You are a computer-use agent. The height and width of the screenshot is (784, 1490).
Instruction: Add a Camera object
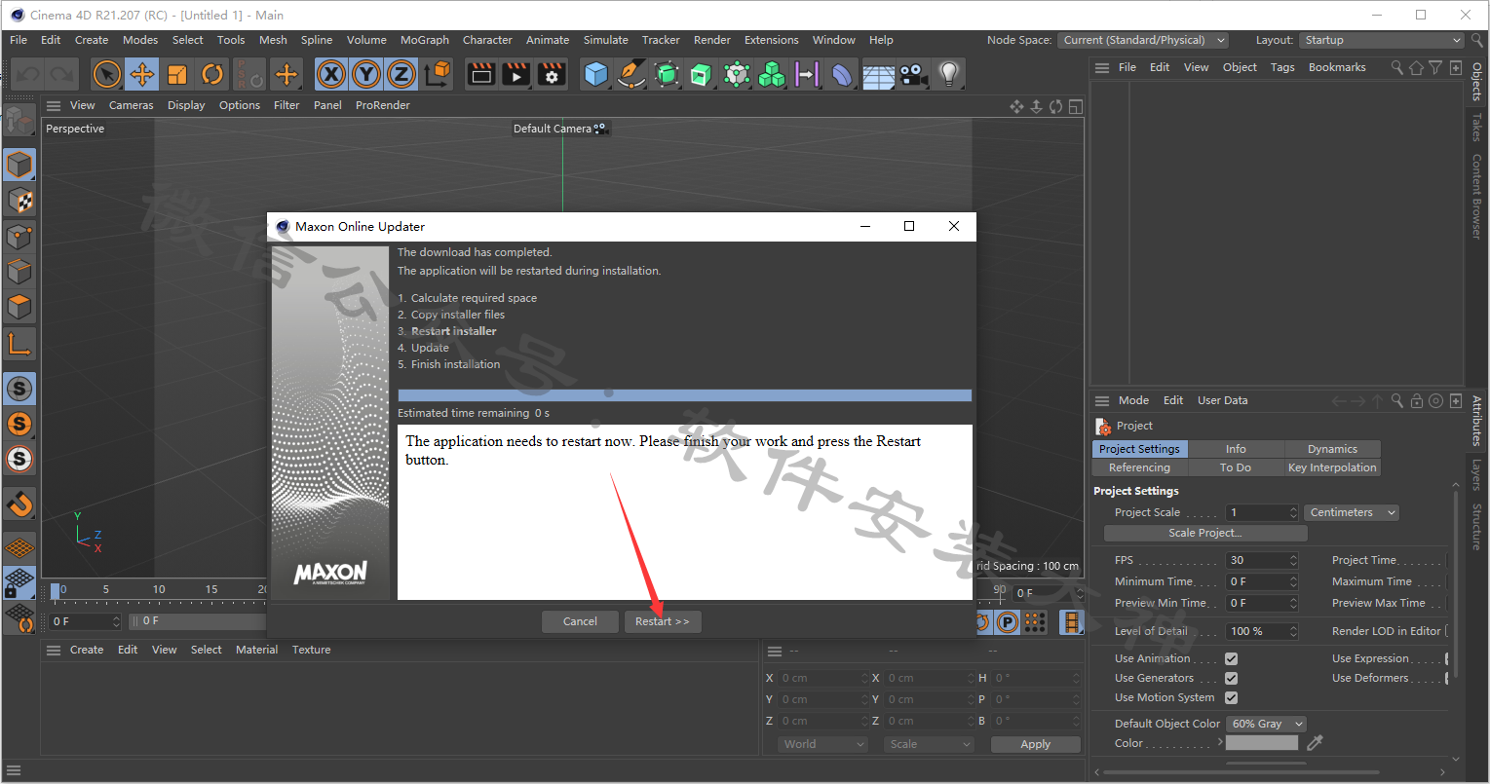tap(913, 74)
